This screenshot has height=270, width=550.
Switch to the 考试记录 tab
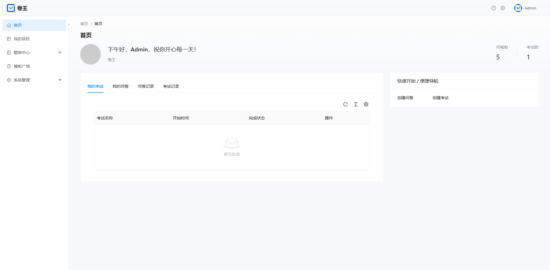(x=171, y=86)
